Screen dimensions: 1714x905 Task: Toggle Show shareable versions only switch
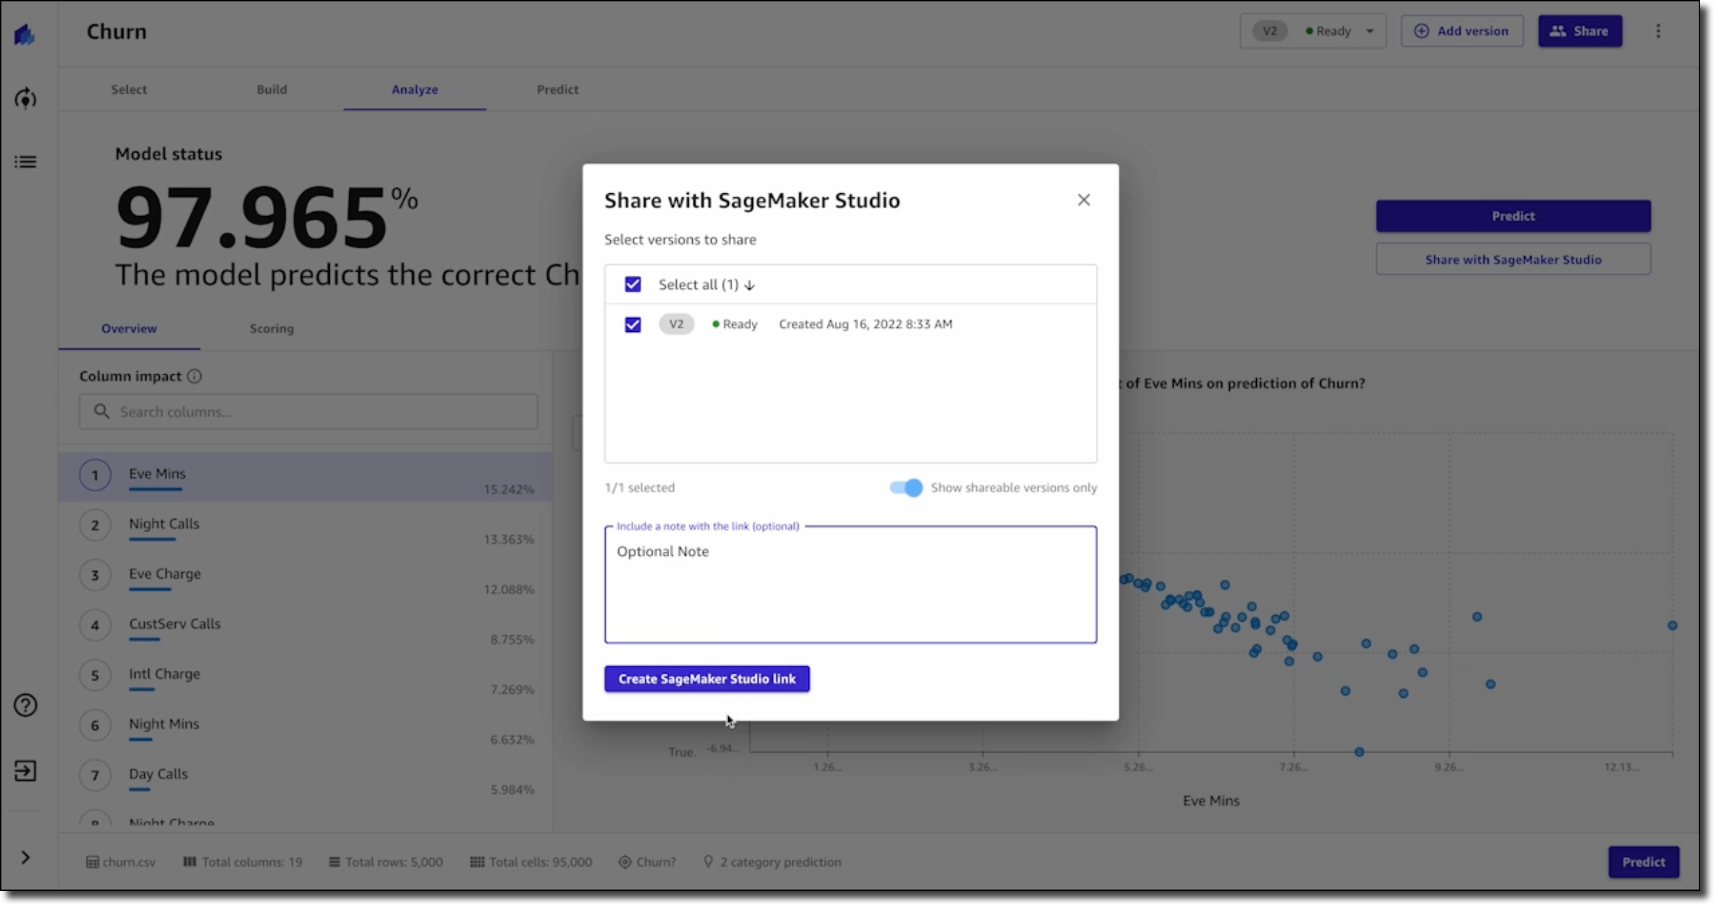[906, 488]
